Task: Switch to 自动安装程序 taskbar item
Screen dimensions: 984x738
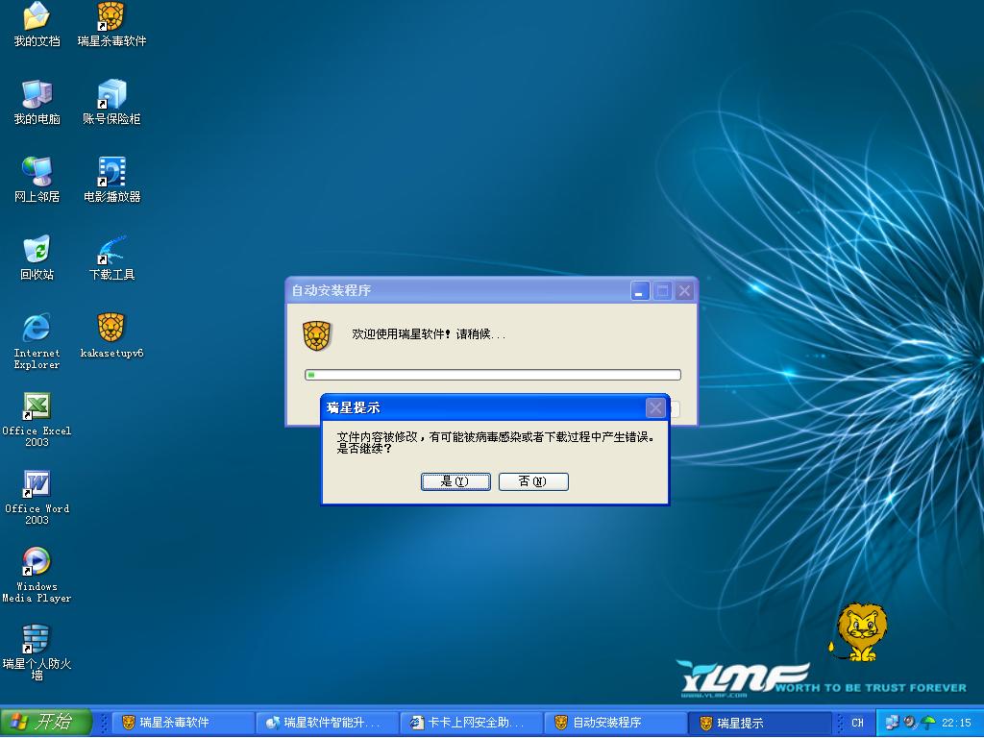Action: (x=615, y=723)
